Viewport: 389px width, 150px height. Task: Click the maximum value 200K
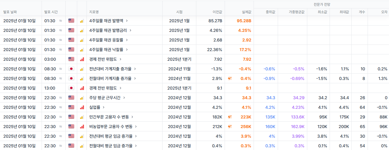[344, 127]
